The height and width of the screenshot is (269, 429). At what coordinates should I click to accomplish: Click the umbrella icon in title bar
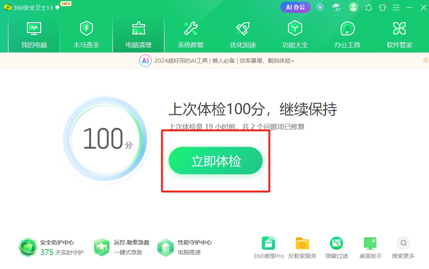point(336,8)
